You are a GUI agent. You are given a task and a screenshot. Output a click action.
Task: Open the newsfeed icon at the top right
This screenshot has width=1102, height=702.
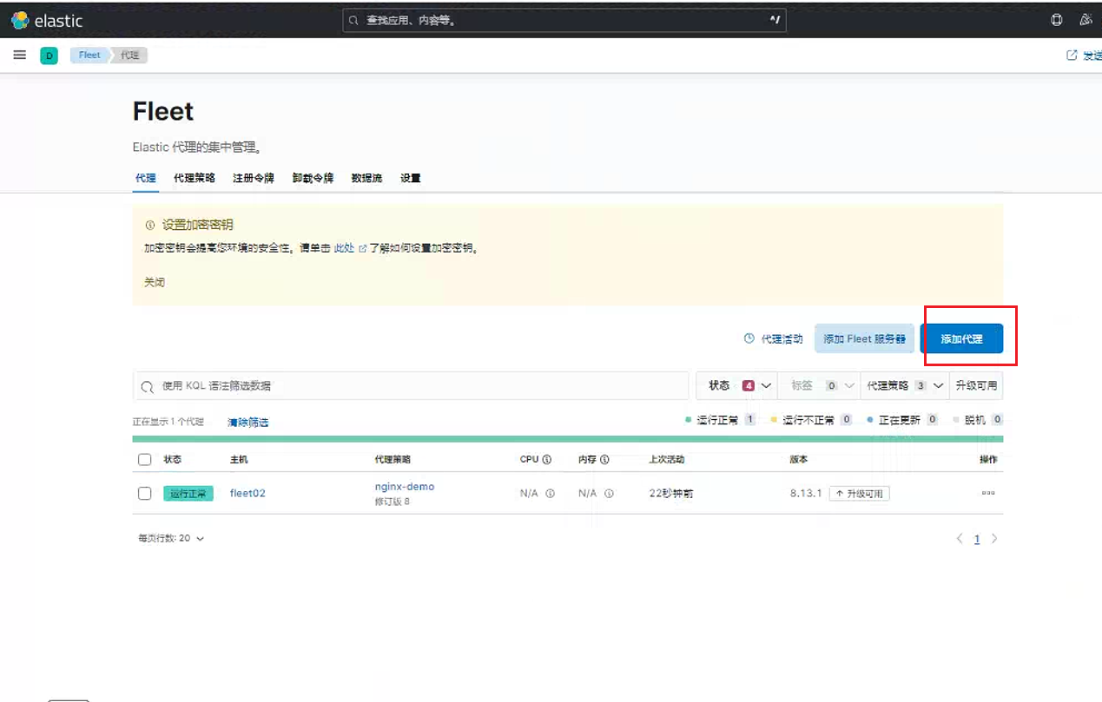tap(1086, 20)
